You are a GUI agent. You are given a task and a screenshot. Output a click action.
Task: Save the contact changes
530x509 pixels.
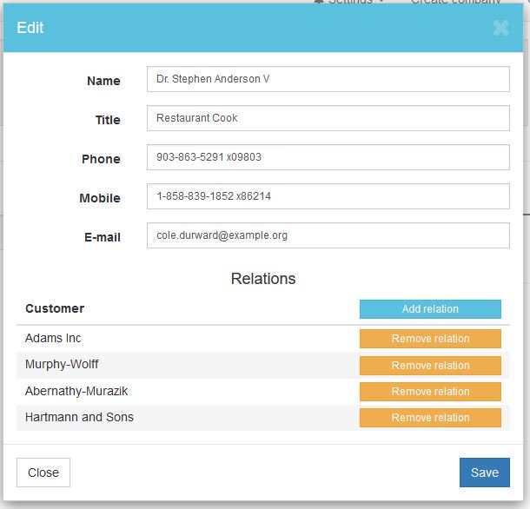coord(484,473)
